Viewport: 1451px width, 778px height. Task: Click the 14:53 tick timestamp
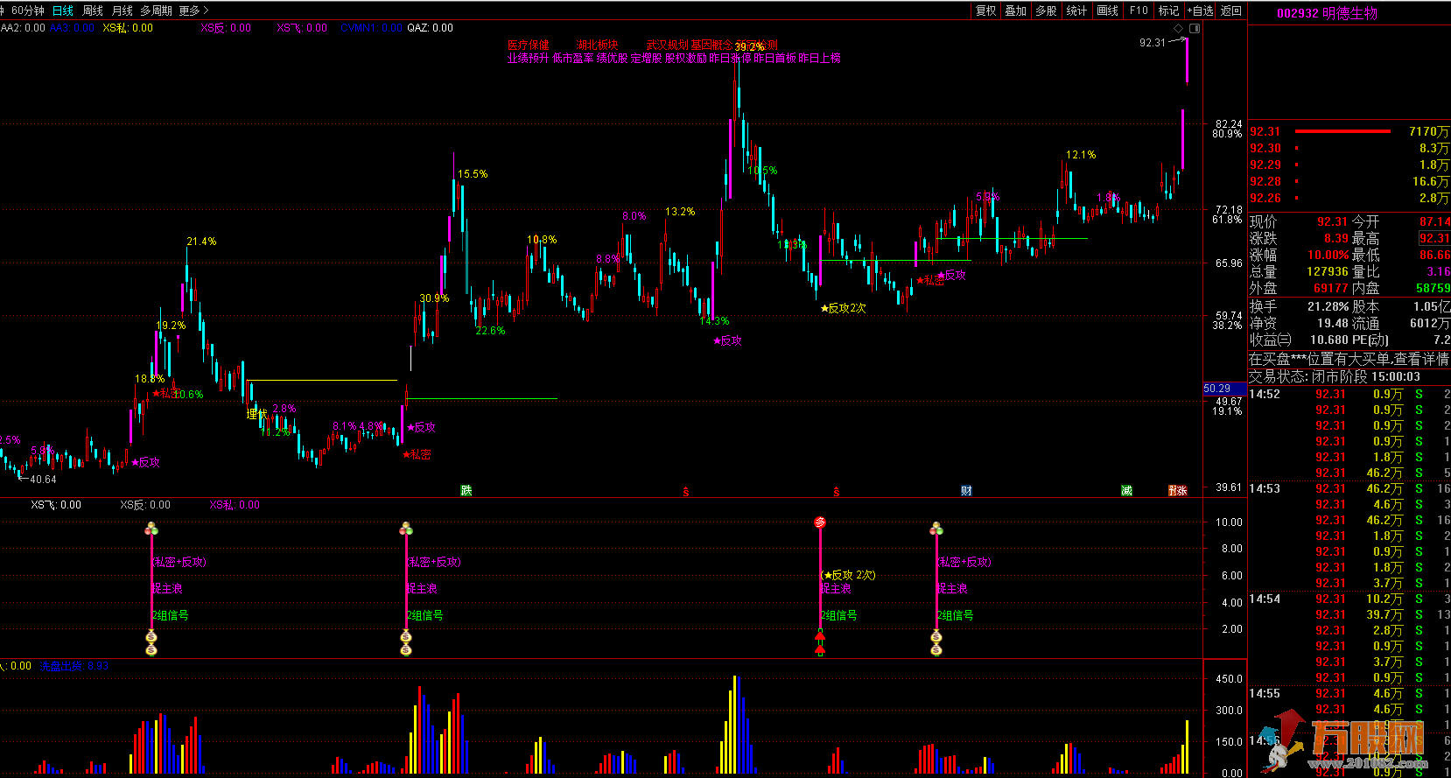coord(1264,489)
